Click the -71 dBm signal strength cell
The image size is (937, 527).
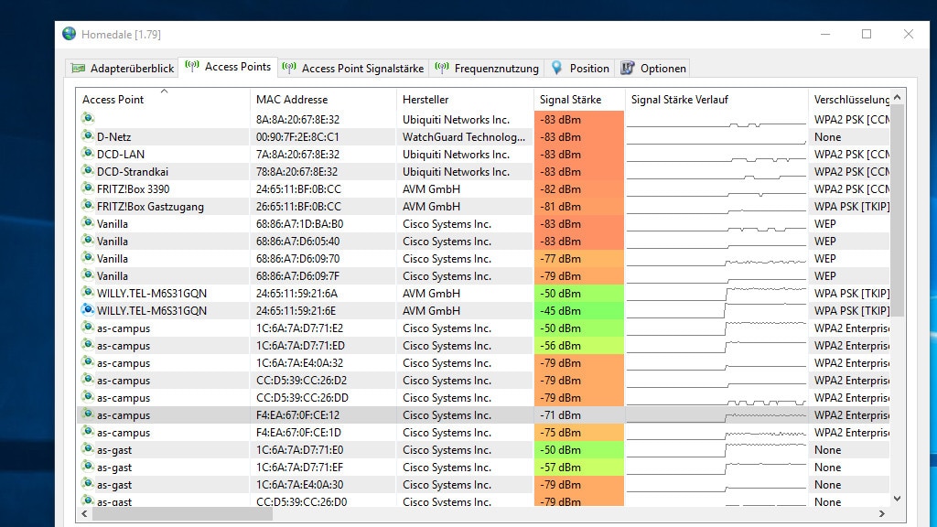[579, 415]
